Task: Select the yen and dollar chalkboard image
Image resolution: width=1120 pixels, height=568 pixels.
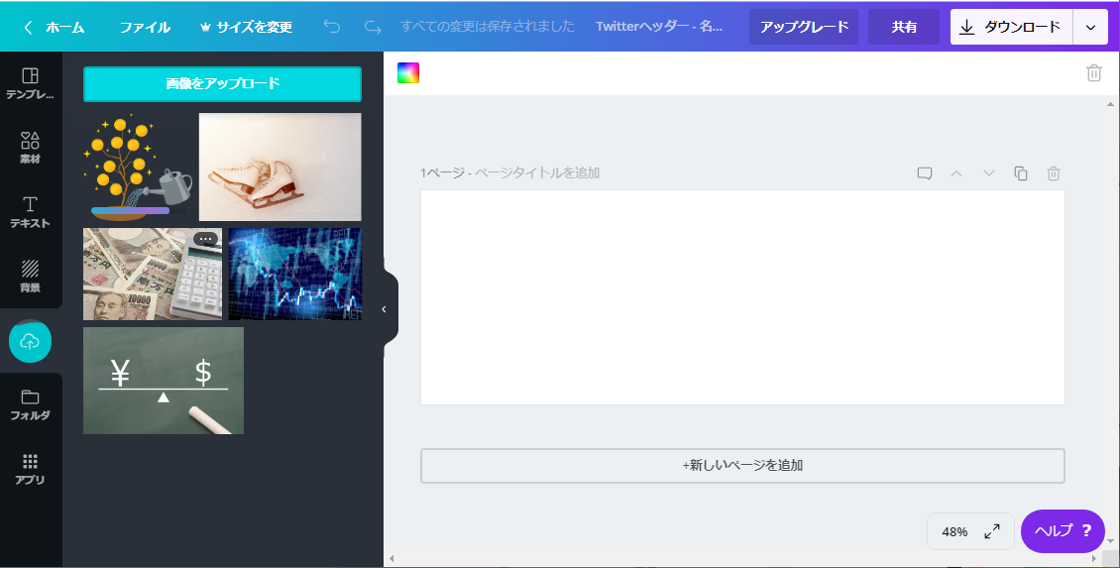Action: 164,381
